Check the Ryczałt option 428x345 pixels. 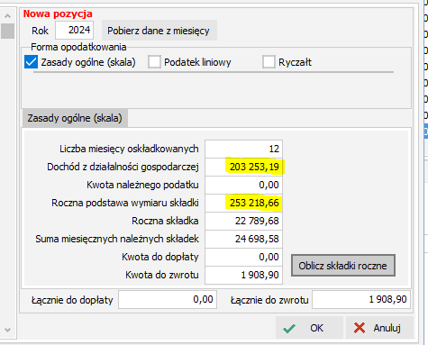tap(269, 62)
